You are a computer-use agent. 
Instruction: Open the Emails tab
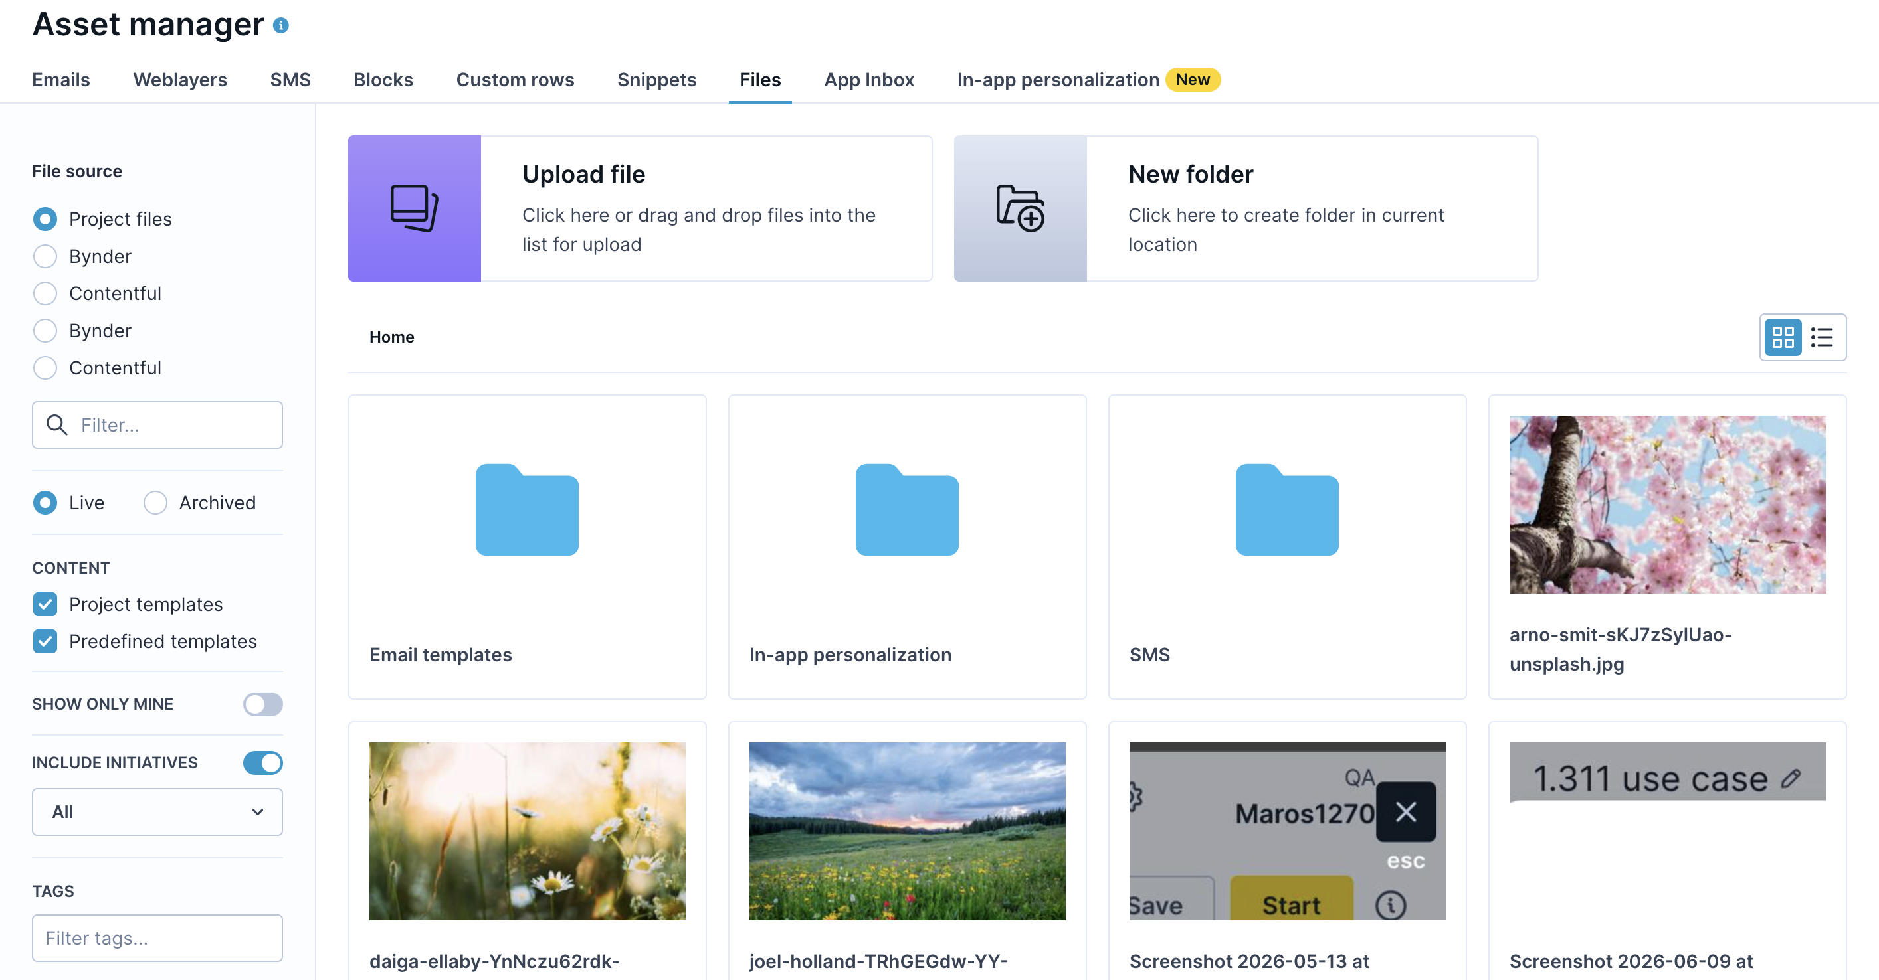pyautogui.click(x=61, y=80)
